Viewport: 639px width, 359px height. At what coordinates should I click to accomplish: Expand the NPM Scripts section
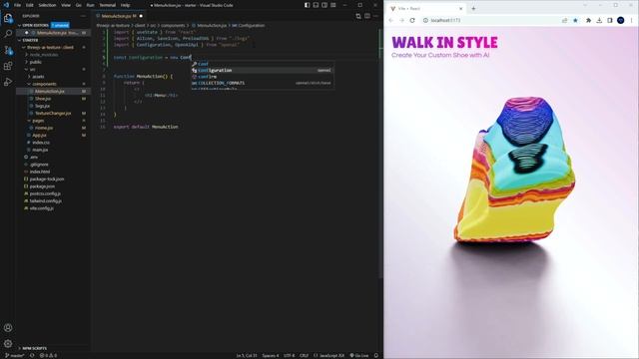[x=34, y=348]
